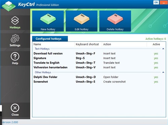Viewport: 168px width, 125px height.
Task: Click the Text-Hotkeys group label
Action: [x=42, y=49]
